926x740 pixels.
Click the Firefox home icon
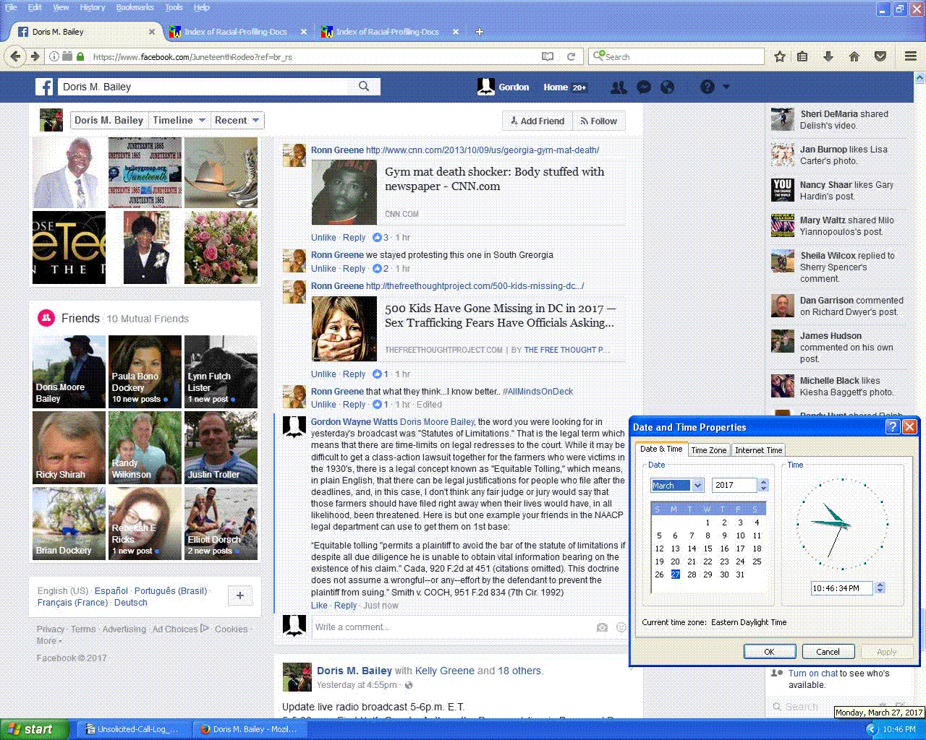click(854, 56)
